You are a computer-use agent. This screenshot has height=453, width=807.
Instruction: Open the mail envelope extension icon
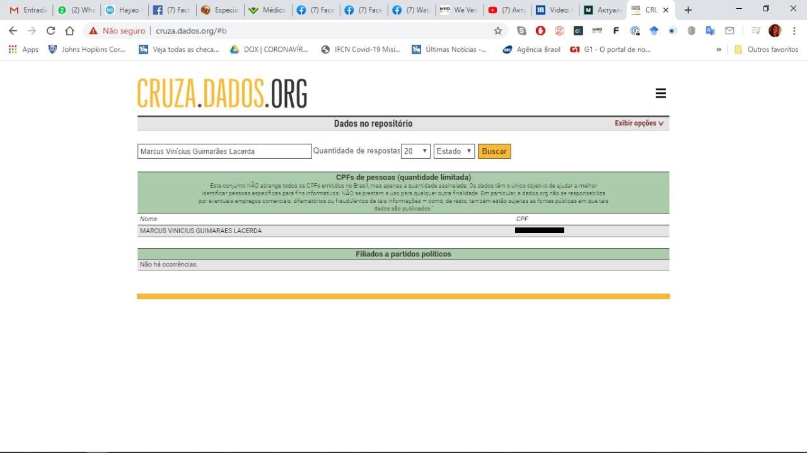729,30
